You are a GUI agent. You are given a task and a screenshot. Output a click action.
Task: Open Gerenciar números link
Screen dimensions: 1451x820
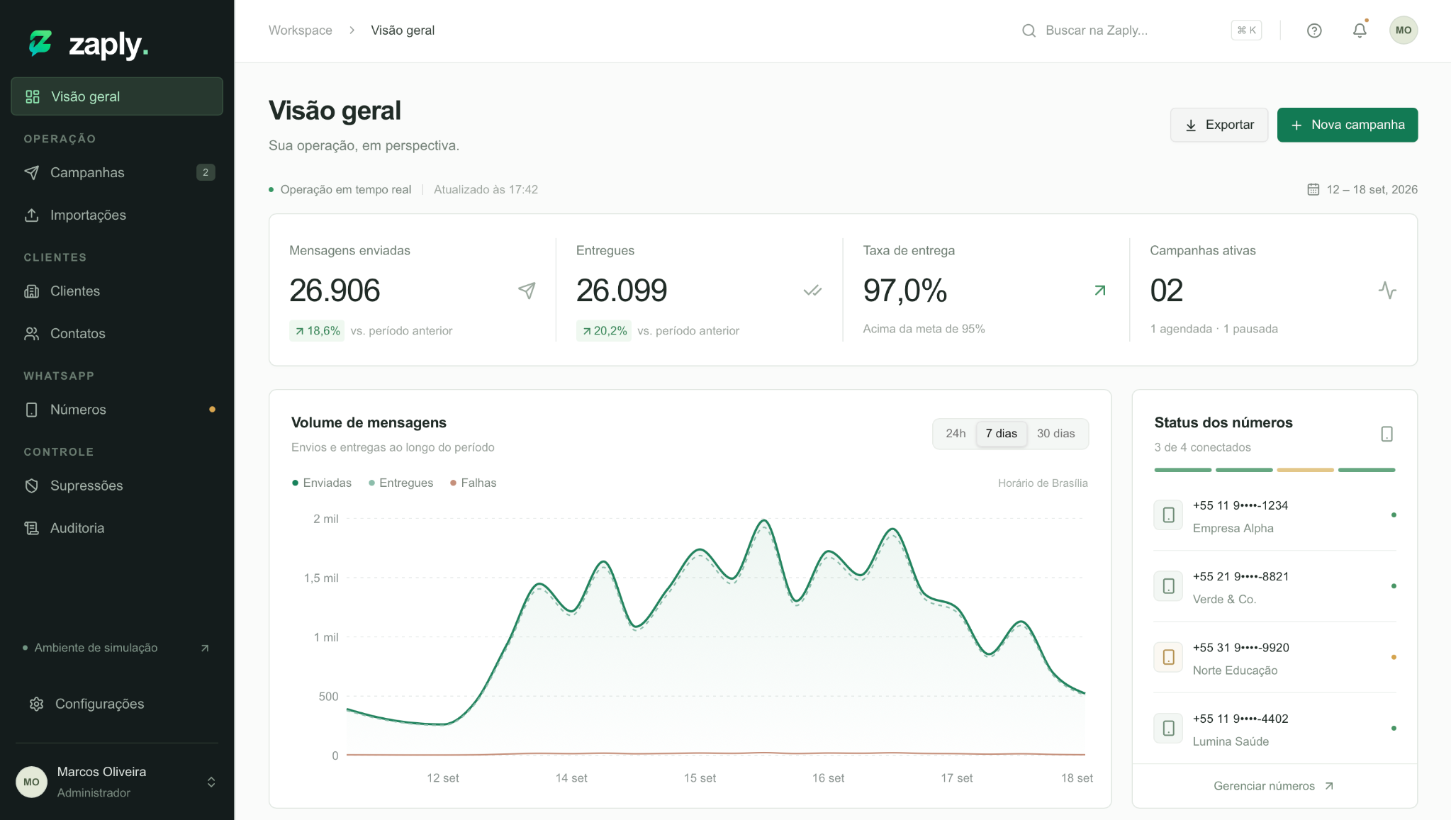pyautogui.click(x=1274, y=786)
